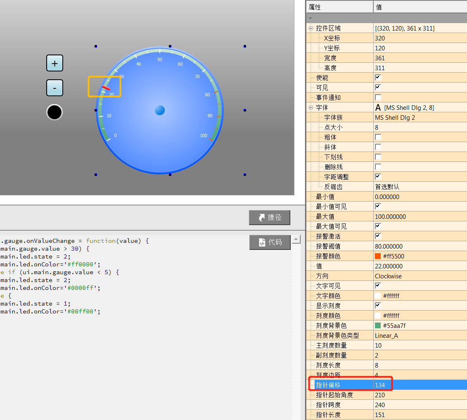Click the 主刻度数量 value 10
Screen dimensions: 467x420
point(420,345)
